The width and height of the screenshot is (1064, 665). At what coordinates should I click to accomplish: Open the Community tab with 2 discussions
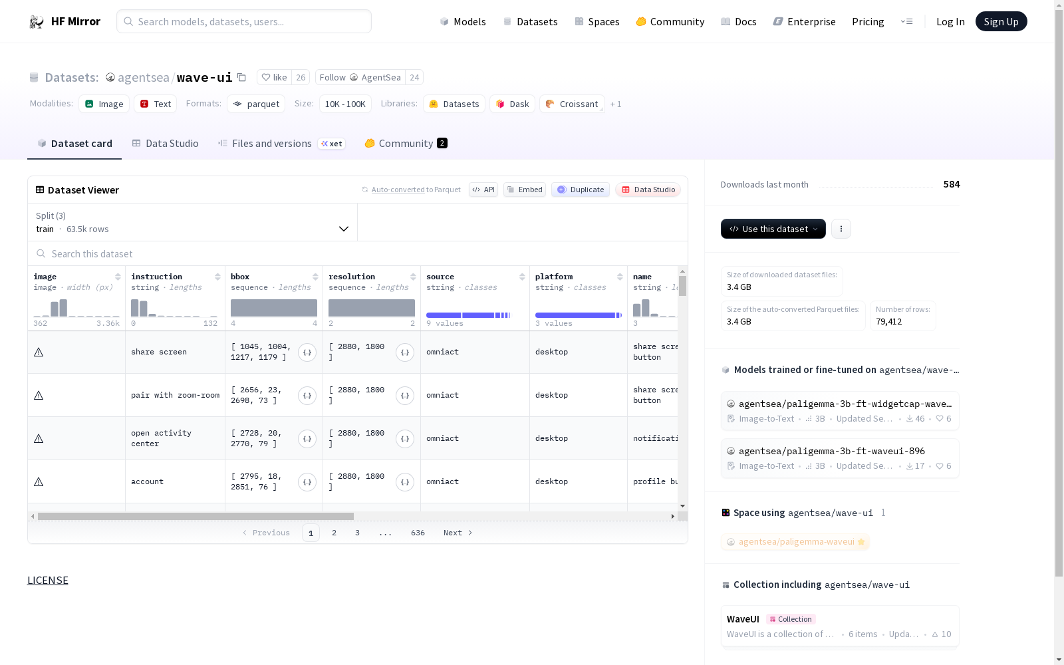coord(406,144)
